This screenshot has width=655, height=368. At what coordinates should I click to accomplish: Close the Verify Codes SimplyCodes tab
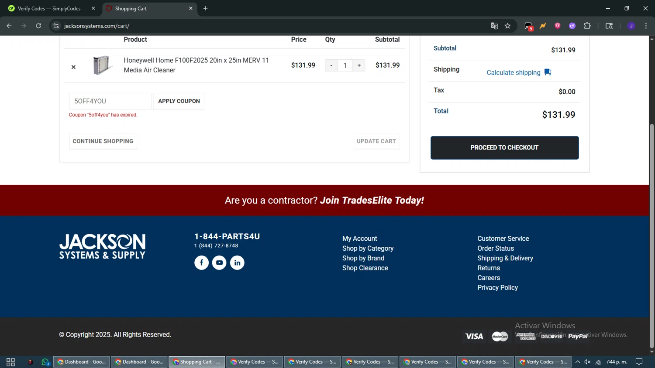(x=93, y=8)
